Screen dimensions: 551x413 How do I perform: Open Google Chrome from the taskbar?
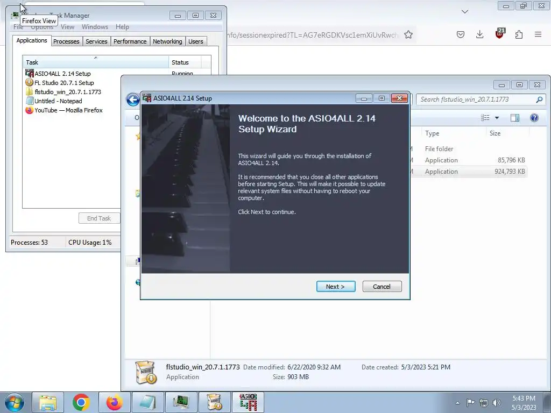tap(81, 402)
